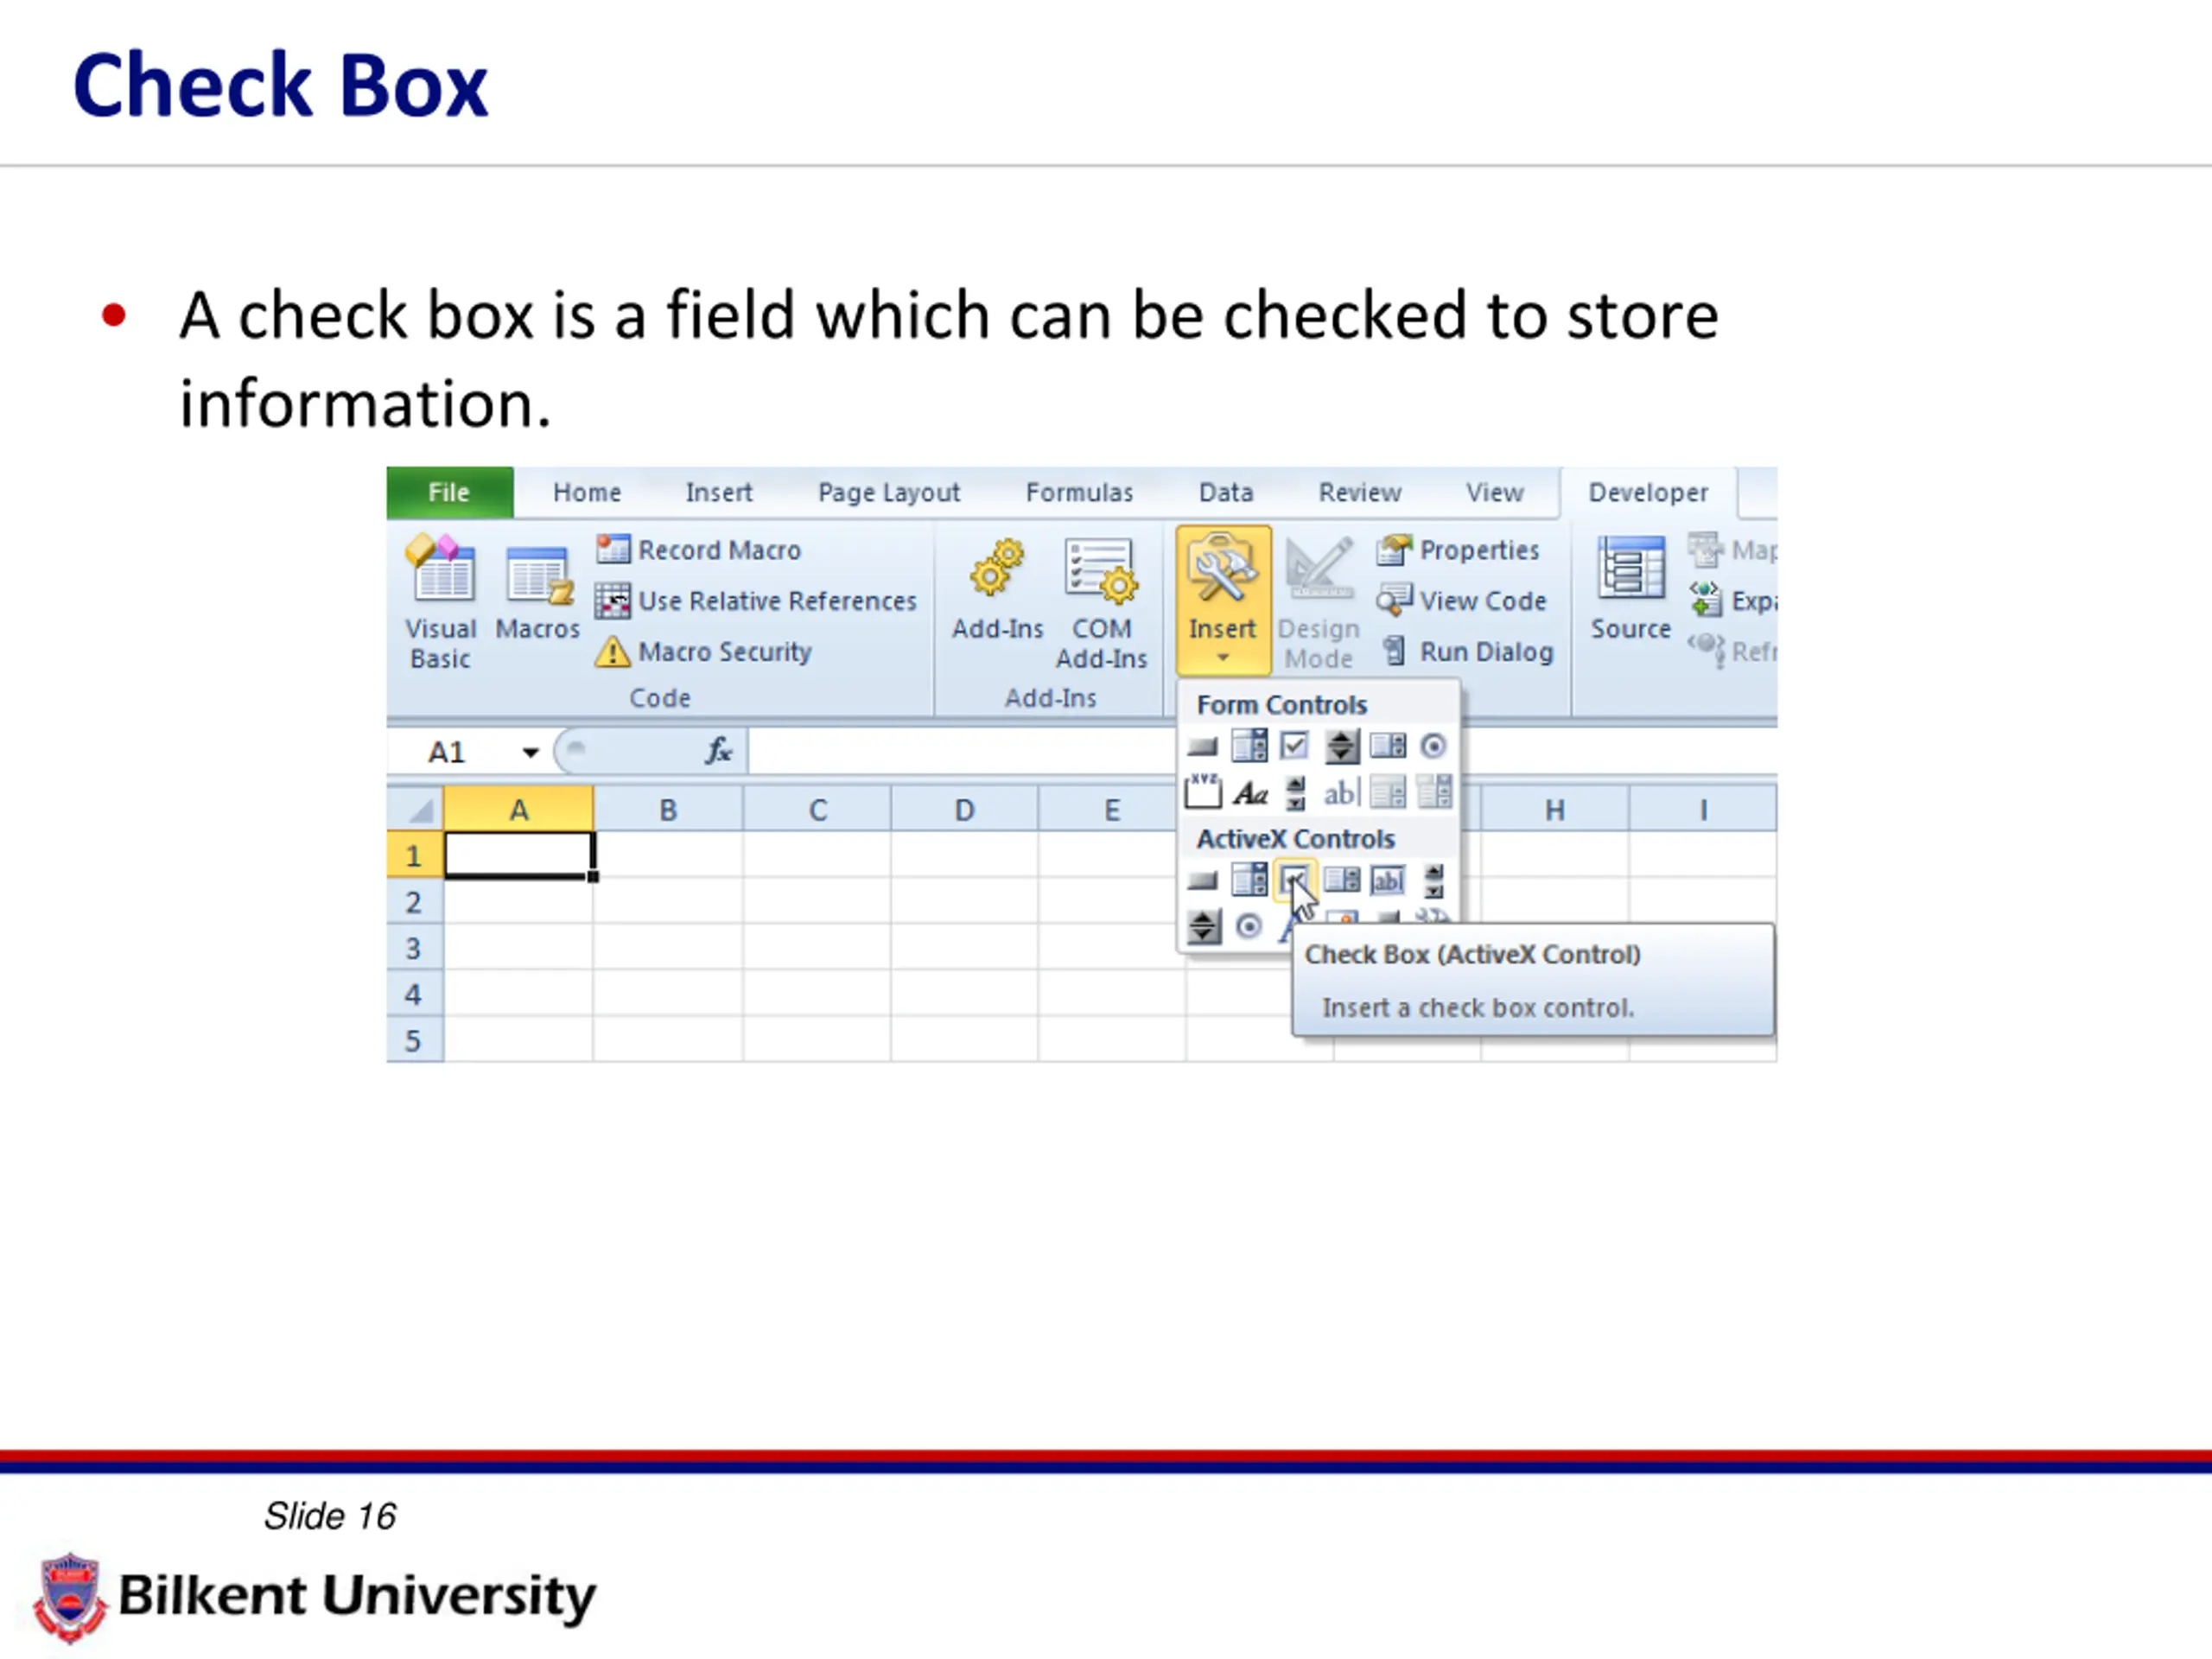Select Form Controls Label icon

(x=1250, y=793)
